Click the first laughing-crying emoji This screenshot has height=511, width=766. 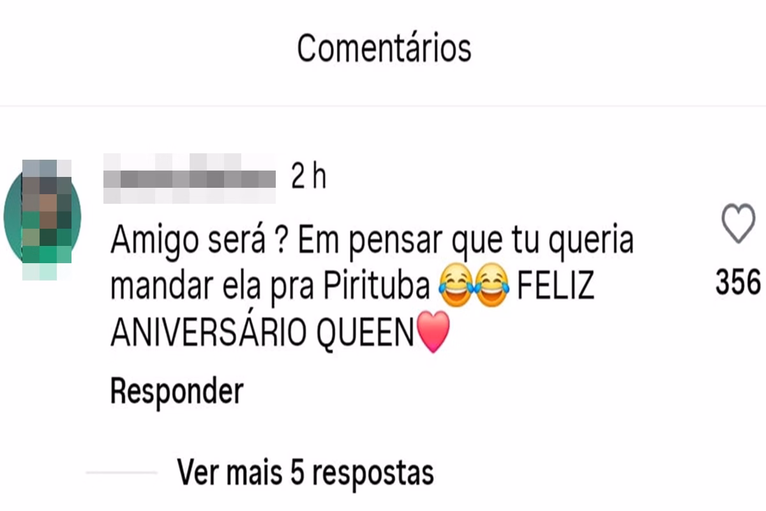(x=456, y=288)
